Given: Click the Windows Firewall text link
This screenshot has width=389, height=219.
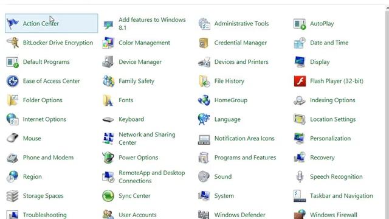Looking at the screenshot, I should pyautogui.click(x=334, y=215).
